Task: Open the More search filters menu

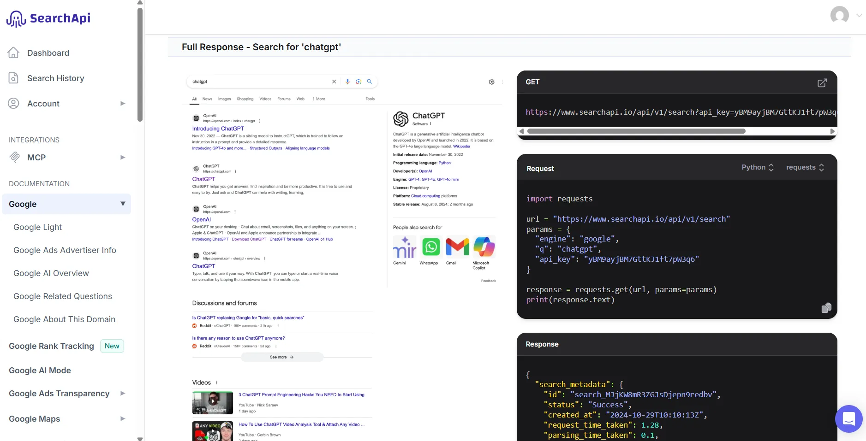Action: 319,99
